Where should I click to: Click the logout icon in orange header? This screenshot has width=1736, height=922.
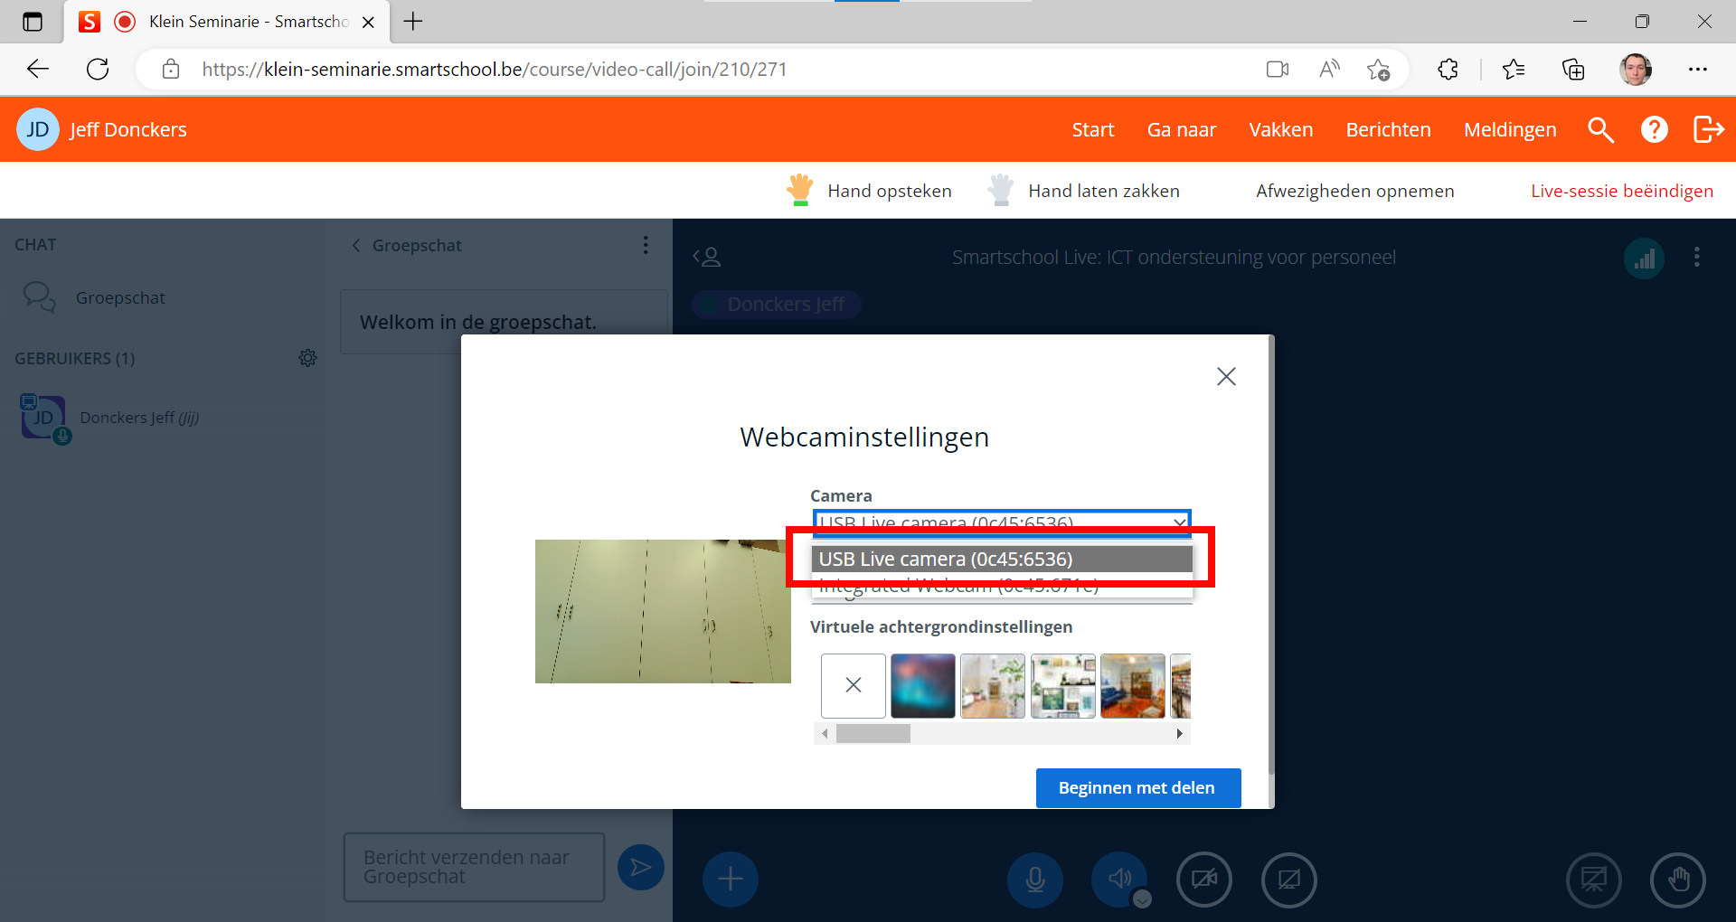(1708, 130)
